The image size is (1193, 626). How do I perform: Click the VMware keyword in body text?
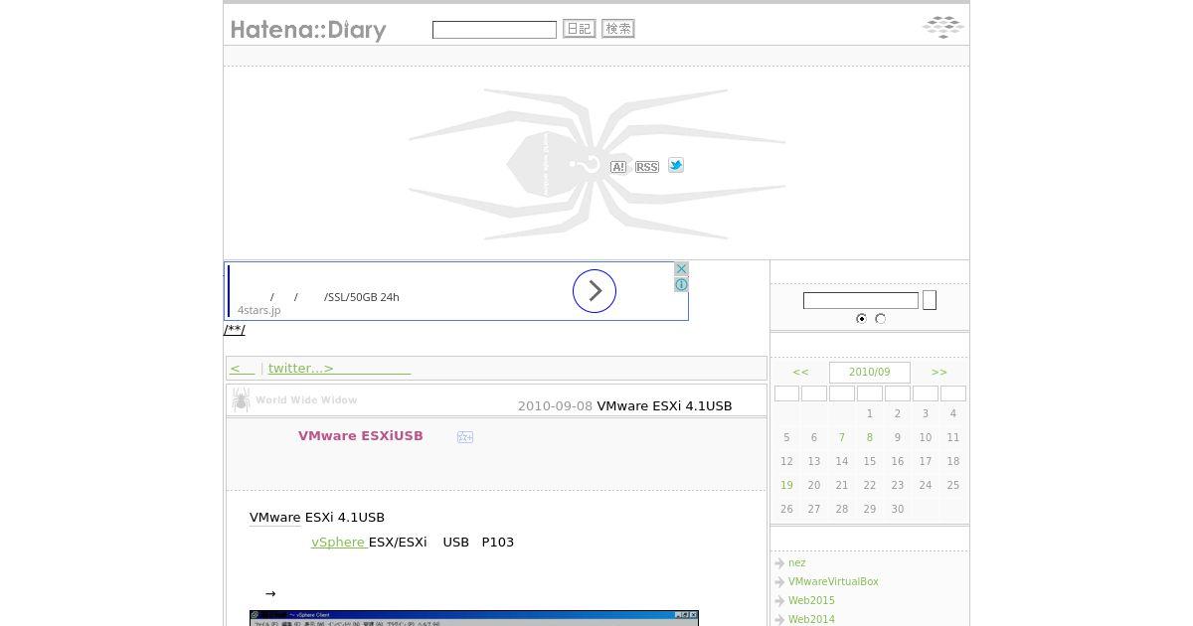(x=274, y=517)
